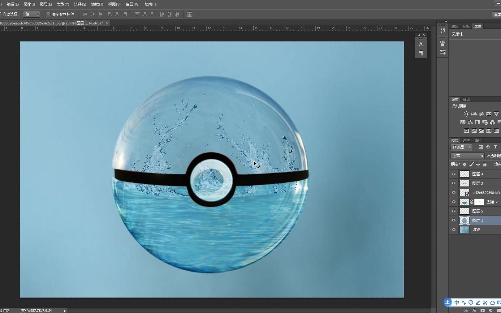This screenshot has height=313, width=501.
Task: Open layer filter 类型 dropdown
Action: pyautogui.click(x=461, y=147)
